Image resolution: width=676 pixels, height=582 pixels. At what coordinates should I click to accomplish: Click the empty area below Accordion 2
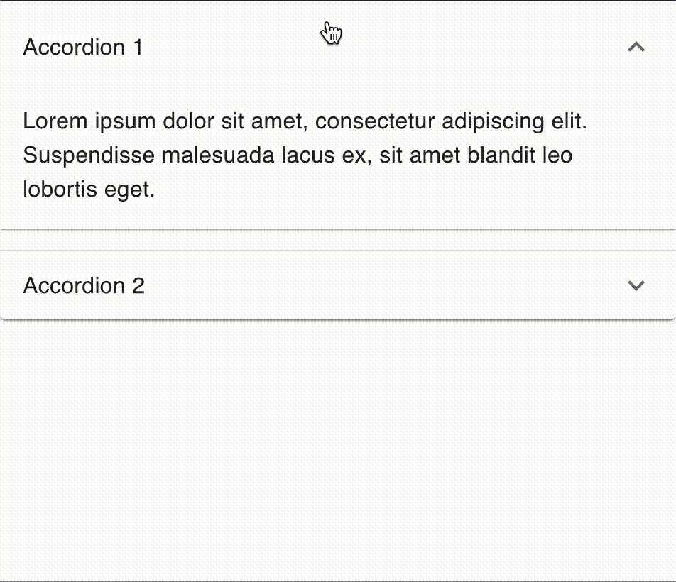pos(337,447)
